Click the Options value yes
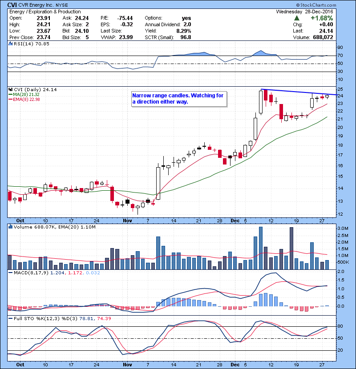 click(186, 18)
